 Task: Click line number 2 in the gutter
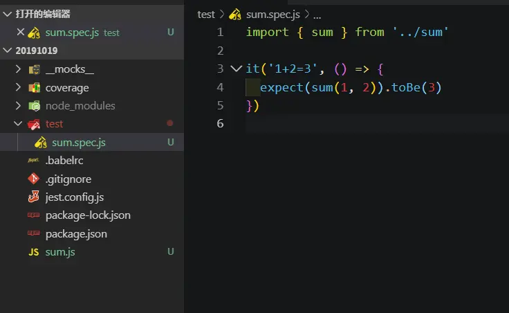(x=220, y=51)
